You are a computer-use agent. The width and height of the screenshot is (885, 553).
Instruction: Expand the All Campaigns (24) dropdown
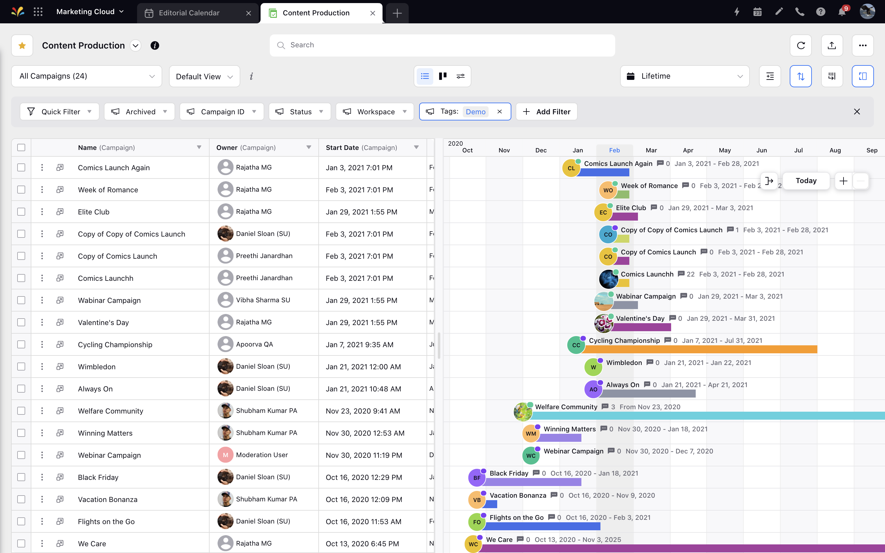[86, 76]
